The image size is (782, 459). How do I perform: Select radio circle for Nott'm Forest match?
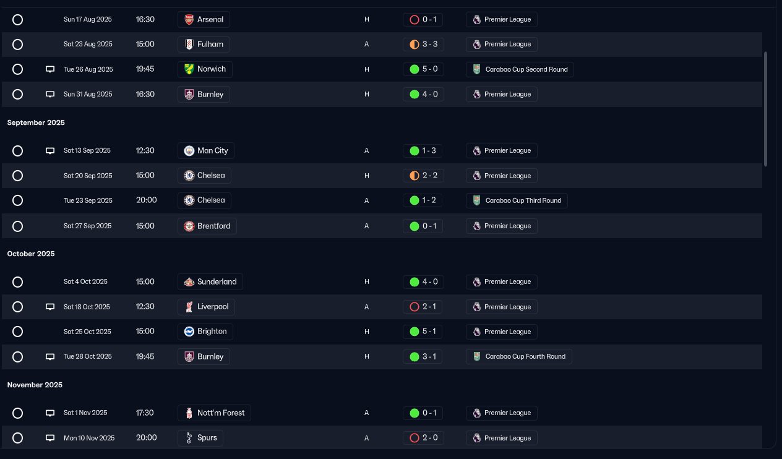(18, 413)
